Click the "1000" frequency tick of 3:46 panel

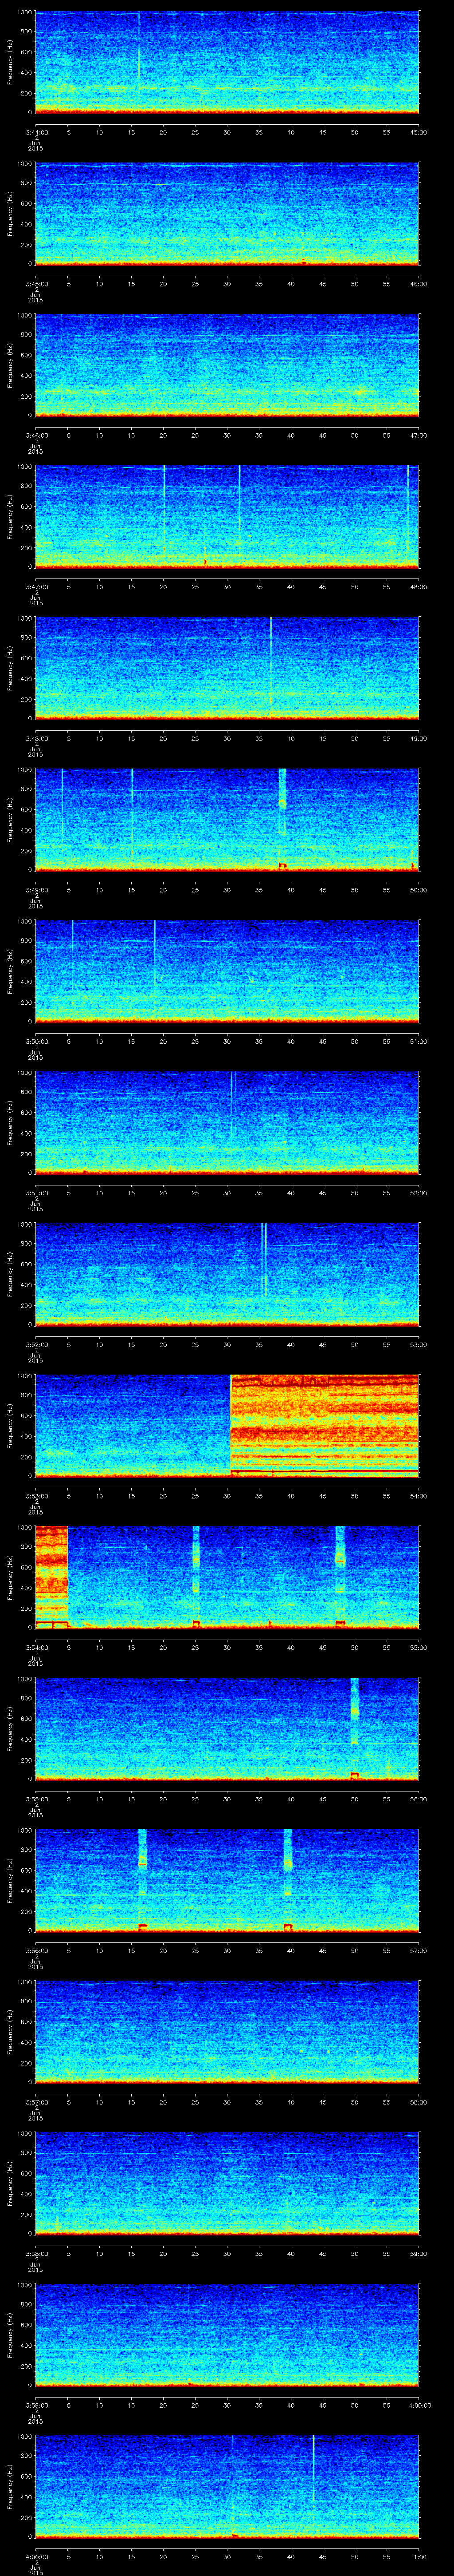[25, 316]
